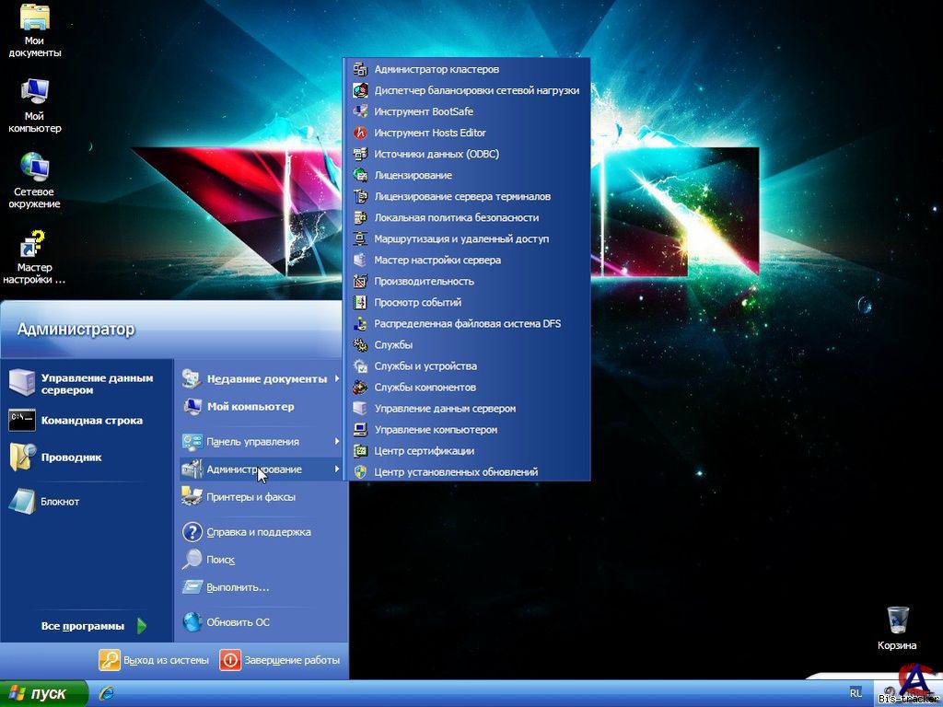Image resolution: width=943 pixels, height=707 pixels.
Task: Select Службы in the administration submenu
Action: coord(393,345)
